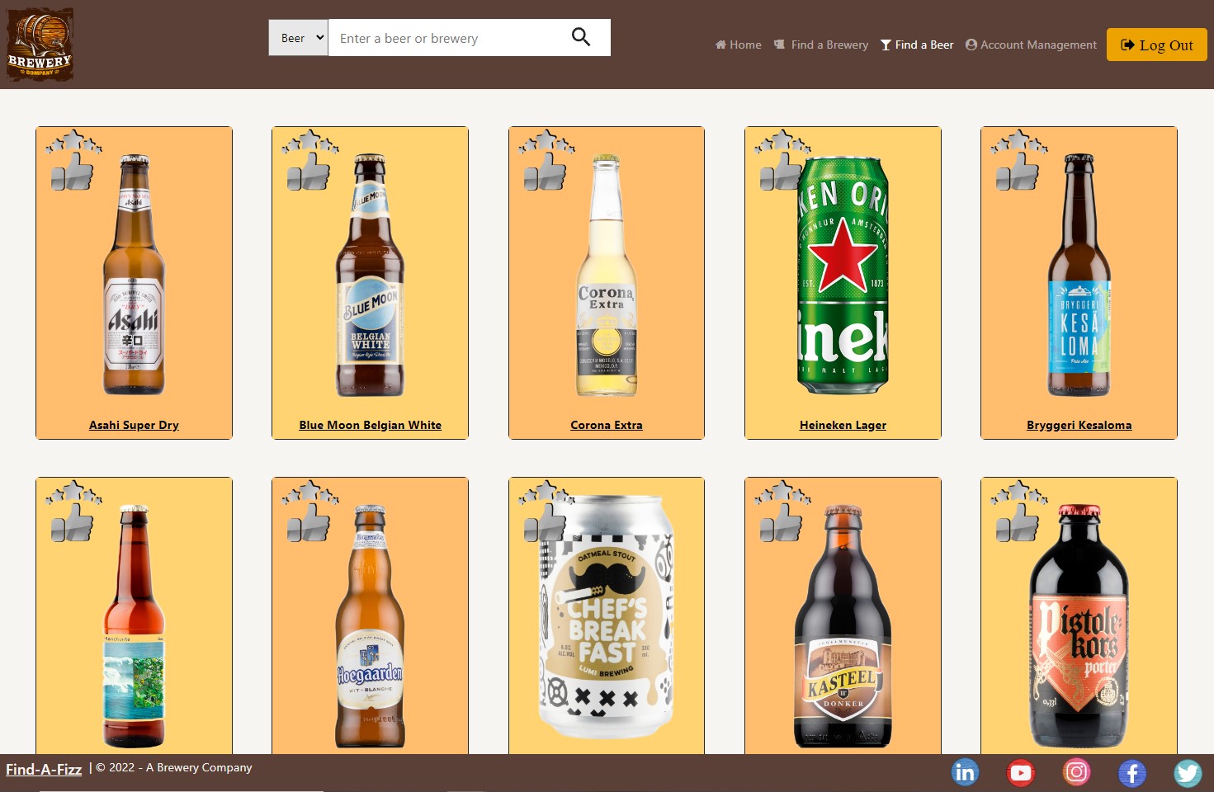Click the star rating on Blue Moon card

(309, 142)
